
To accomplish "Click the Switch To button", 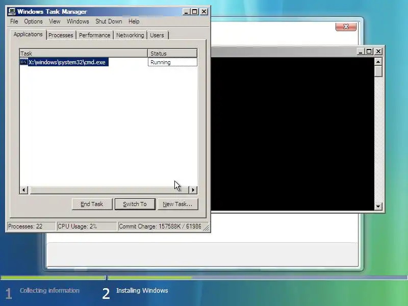I will pyautogui.click(x=135, y=204).
